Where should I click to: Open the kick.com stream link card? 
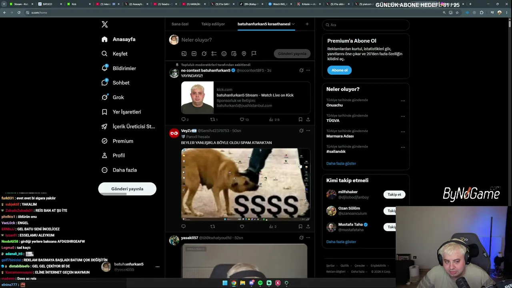[x=246, y=98]
